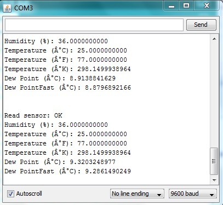Click the Send button

[x=201, y=25]
